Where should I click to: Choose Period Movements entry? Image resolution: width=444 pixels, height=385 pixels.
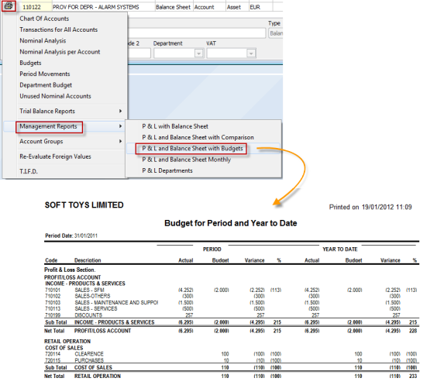[45, 74]
